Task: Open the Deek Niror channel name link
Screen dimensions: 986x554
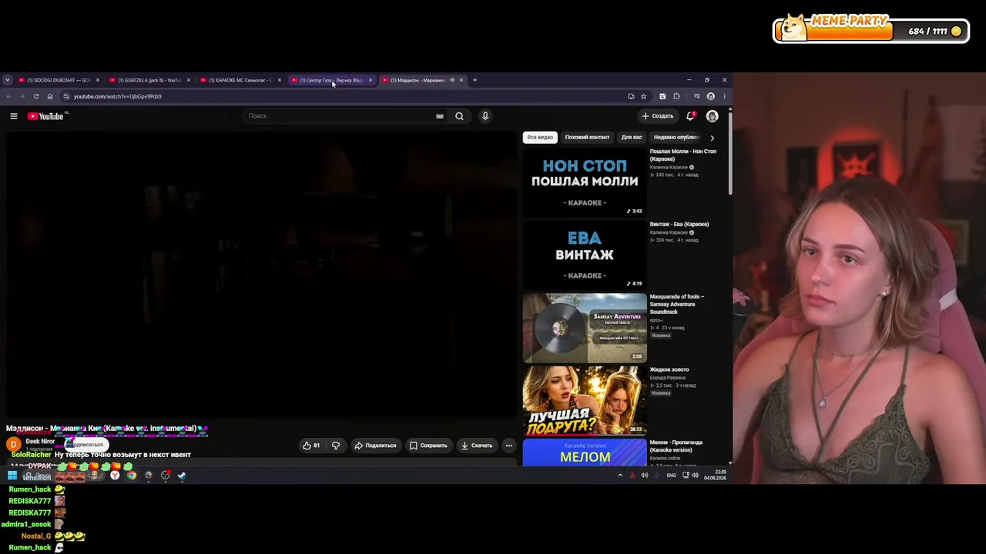Action: click(x=40, y=441)
